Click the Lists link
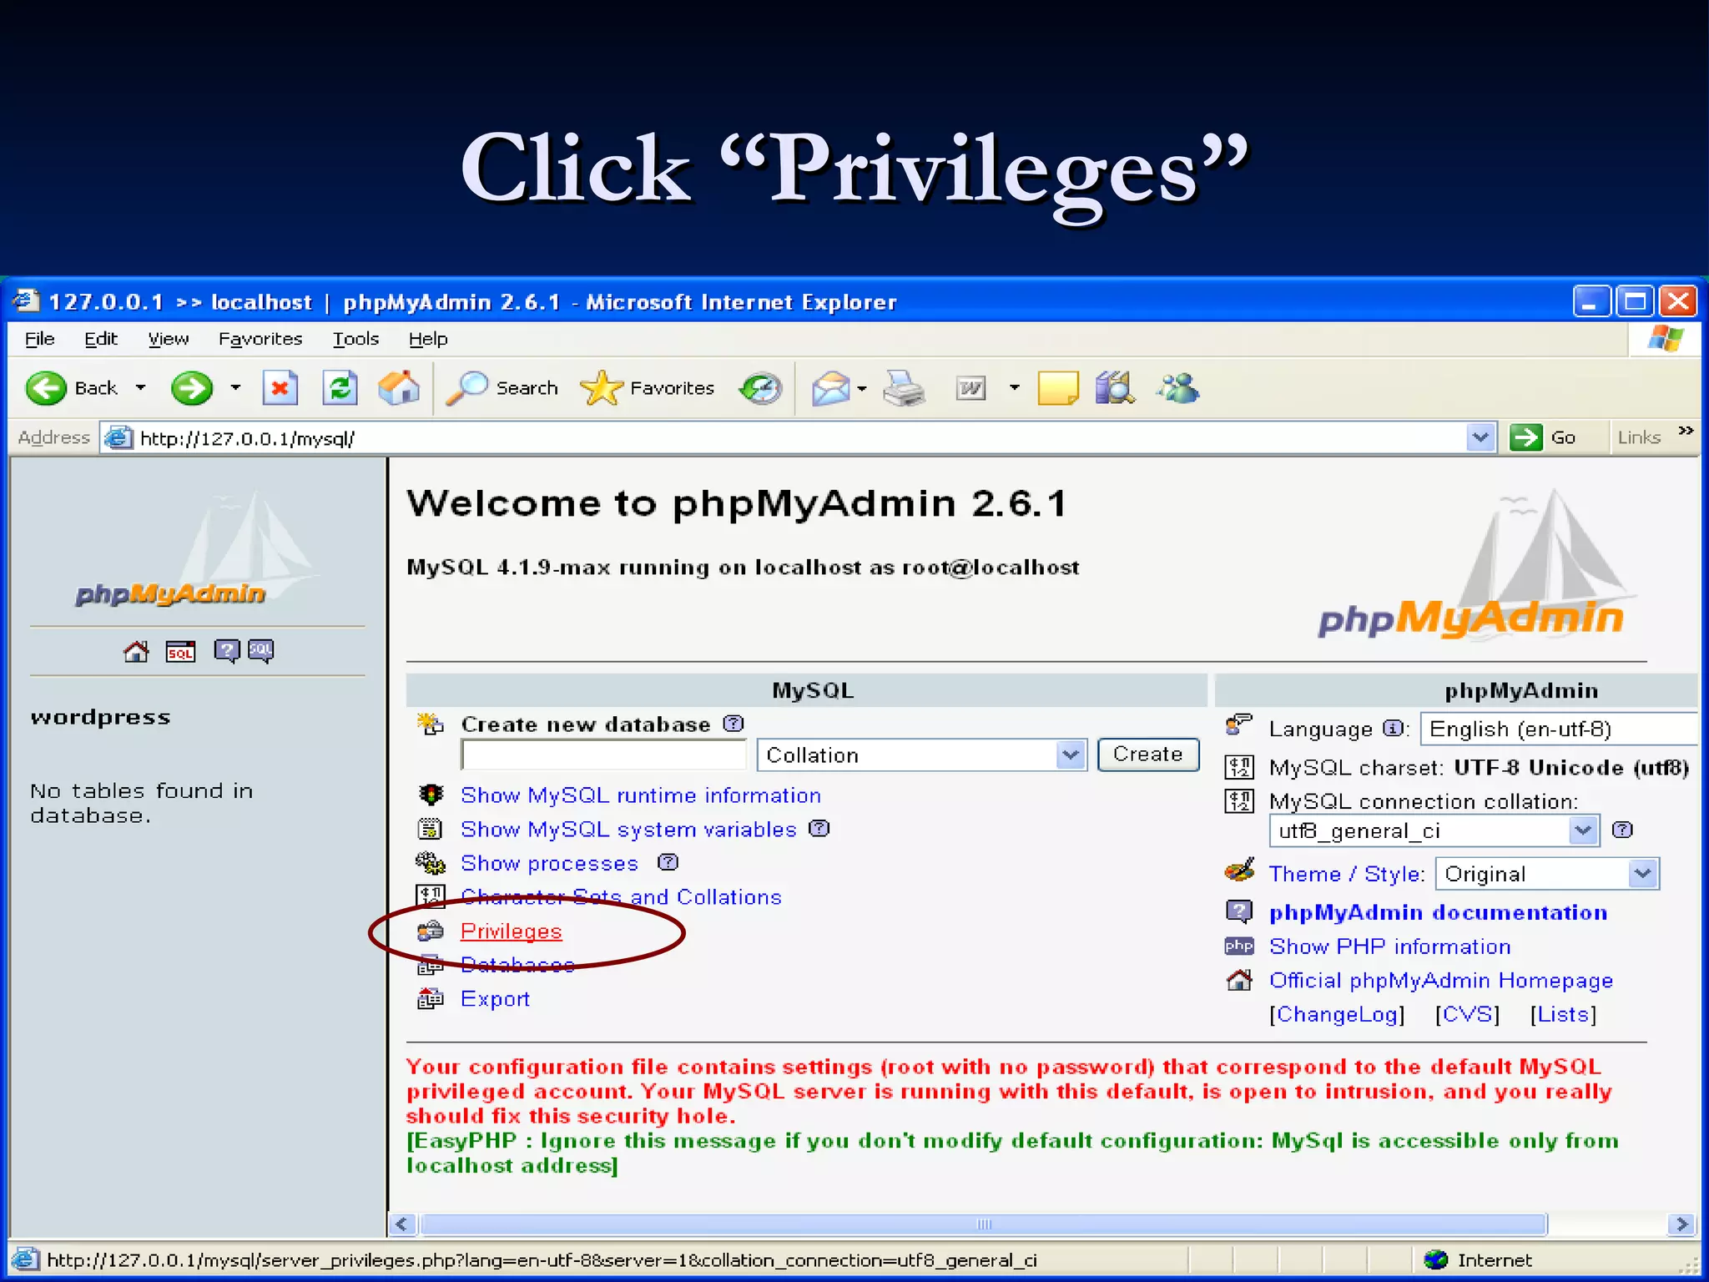Viewport: 1709px width, 1282px height. point(1564,1014)
